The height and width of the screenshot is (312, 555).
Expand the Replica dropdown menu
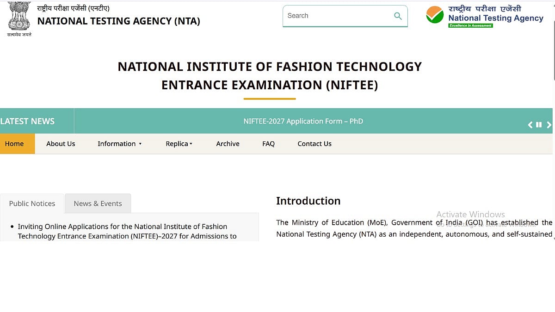coord(179,144)
